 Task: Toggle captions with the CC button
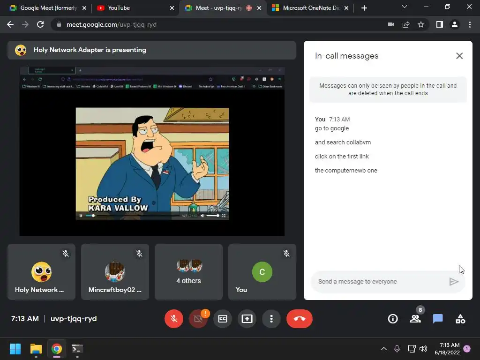coord(223,319)
